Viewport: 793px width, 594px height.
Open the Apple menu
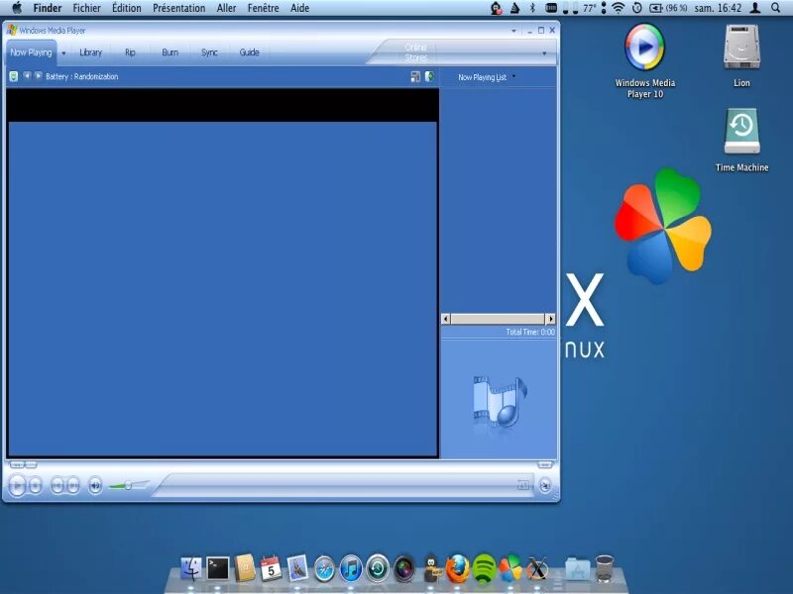point(17,8)
